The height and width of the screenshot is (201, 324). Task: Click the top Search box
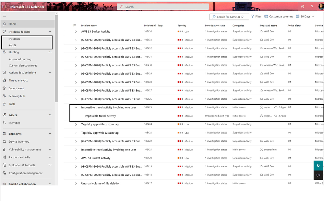point(163,6)
